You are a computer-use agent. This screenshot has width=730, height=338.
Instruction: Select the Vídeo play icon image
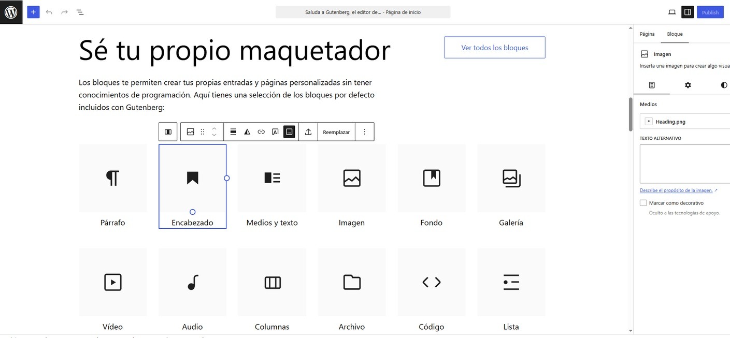pos(113,282)
